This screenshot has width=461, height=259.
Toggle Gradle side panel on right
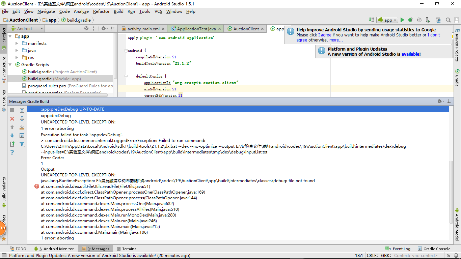click(457, 78)
